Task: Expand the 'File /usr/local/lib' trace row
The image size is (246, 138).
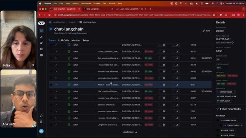Action: [x=56, y=91]
